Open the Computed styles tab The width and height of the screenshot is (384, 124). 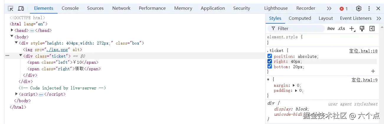300,18
